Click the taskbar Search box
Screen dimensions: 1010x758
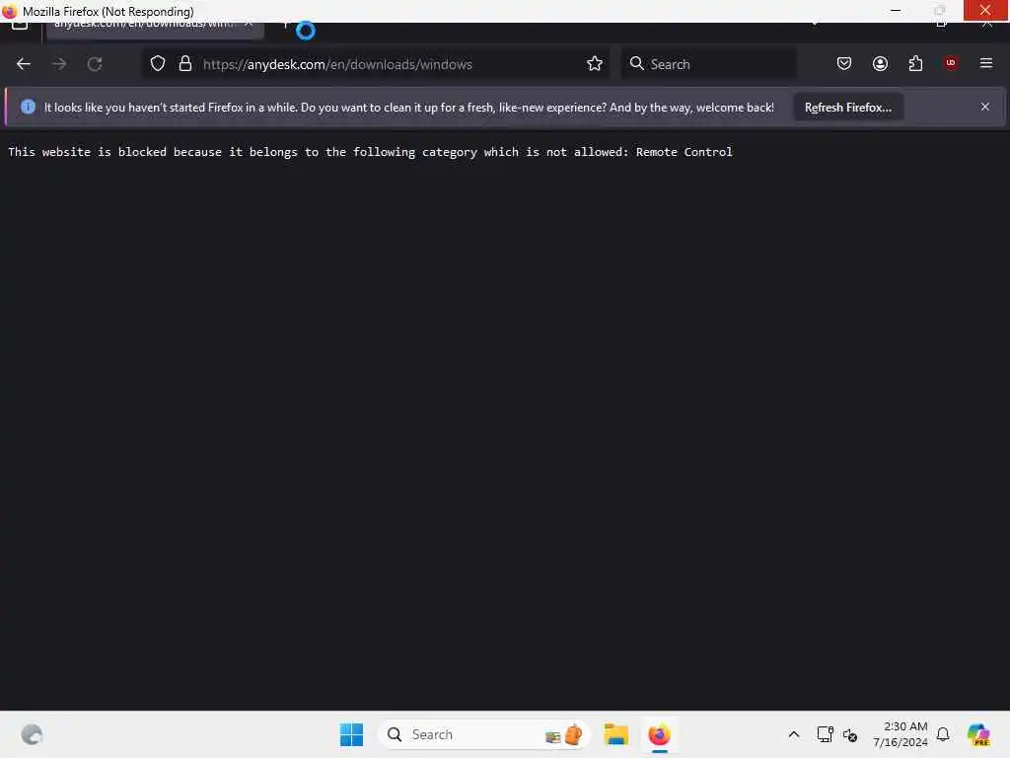483,734
